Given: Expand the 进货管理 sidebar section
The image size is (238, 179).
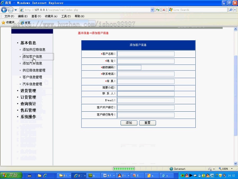Looking at the screenshot, I should point(28,91).
